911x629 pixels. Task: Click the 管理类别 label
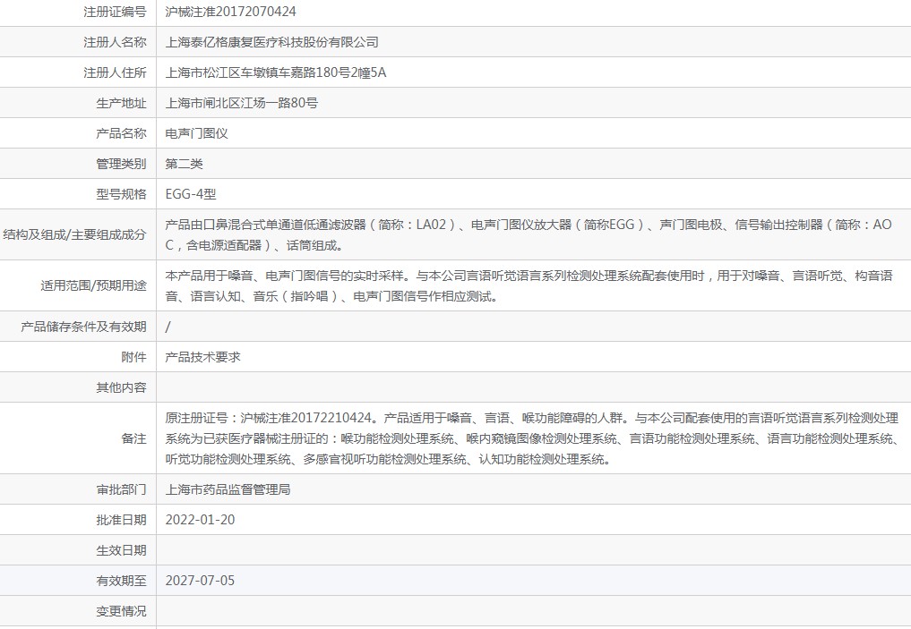122,165
